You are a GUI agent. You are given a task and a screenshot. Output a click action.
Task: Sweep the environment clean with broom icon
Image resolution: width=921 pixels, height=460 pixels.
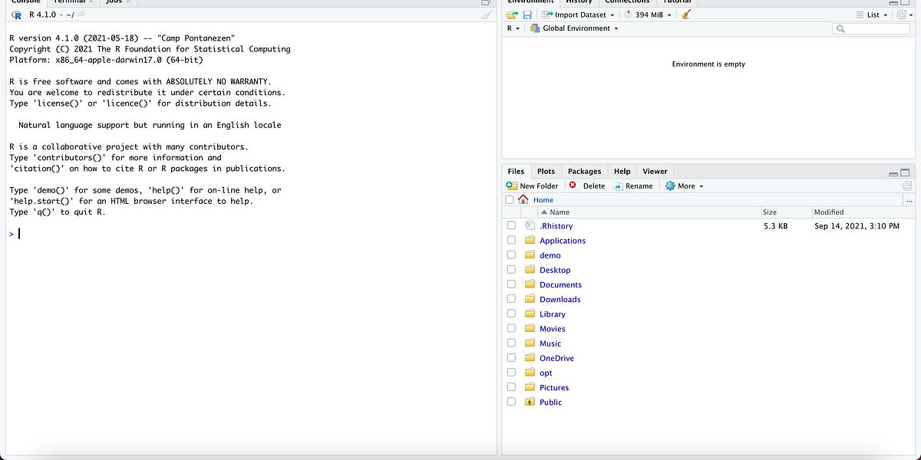coord(685,14)
